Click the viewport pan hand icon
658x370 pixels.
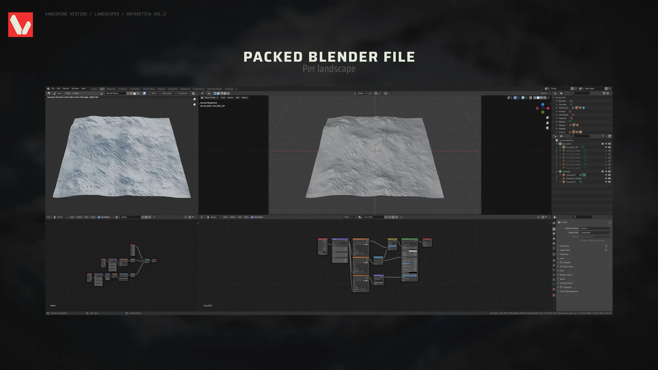[547, 123]
